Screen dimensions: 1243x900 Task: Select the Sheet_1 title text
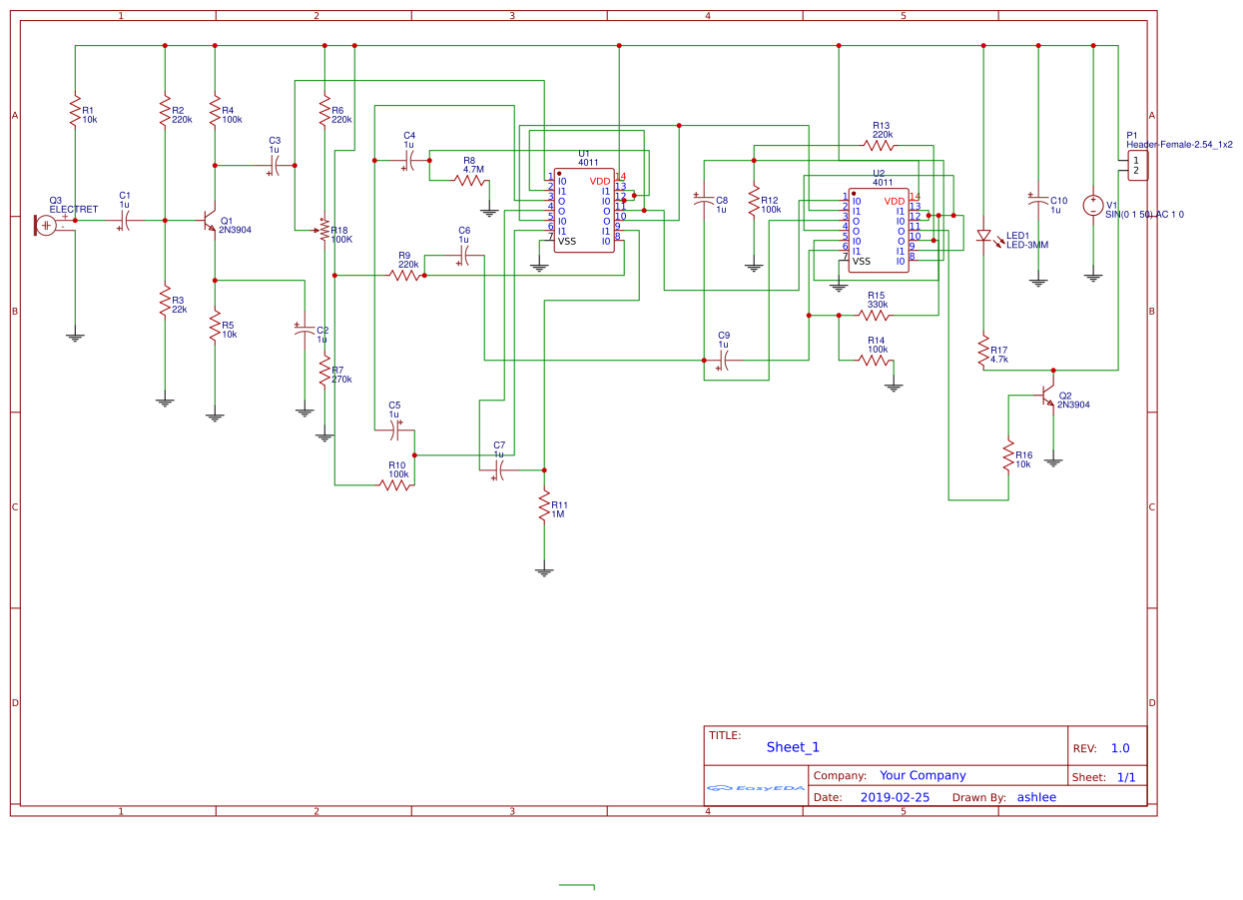click(793, 747)
